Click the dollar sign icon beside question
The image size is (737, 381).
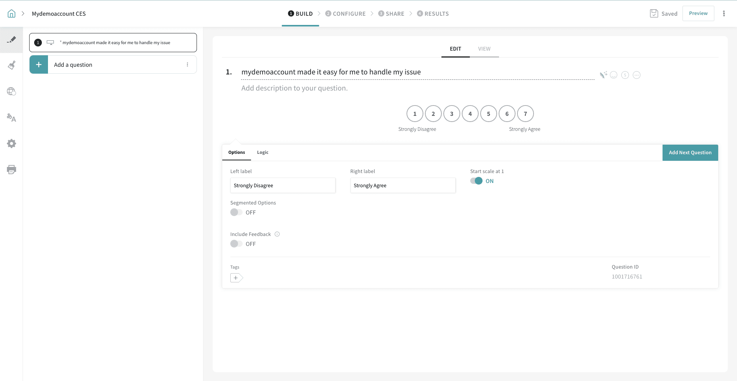point(625,75)
